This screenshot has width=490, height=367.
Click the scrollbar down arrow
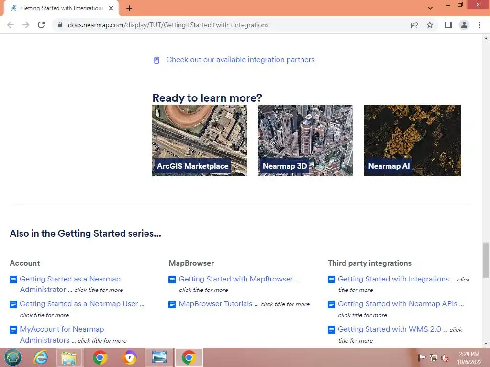coord(486,344)
